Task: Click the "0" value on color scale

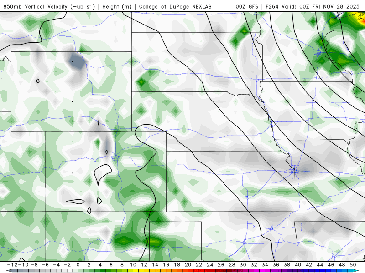Action: tap(78, 265)
